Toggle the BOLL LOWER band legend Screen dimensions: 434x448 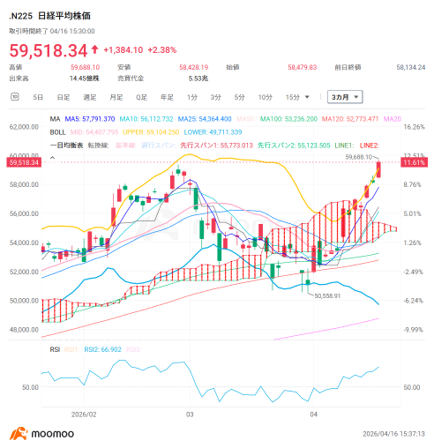213,132
